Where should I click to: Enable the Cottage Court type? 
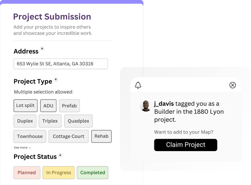click(x=68, y=136)
